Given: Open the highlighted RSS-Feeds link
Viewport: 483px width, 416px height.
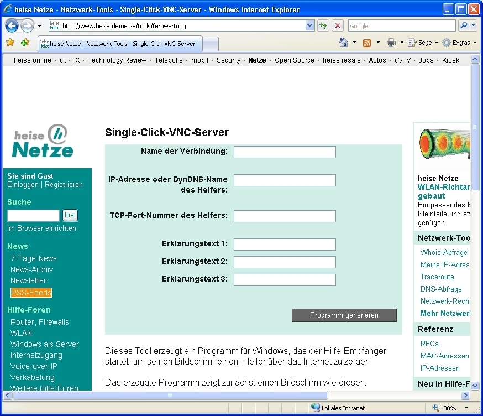Looking at the screenshot, I should (31, 293).
